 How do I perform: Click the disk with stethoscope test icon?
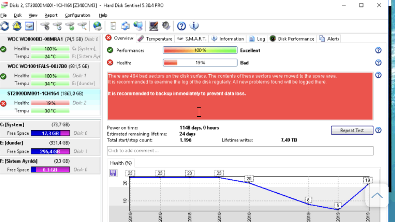[45, 26]
